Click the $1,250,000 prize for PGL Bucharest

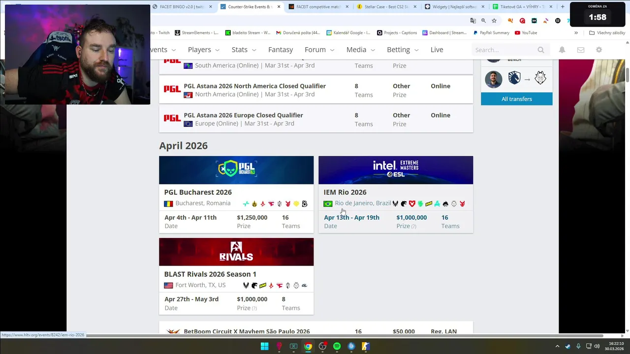[252, 217]
